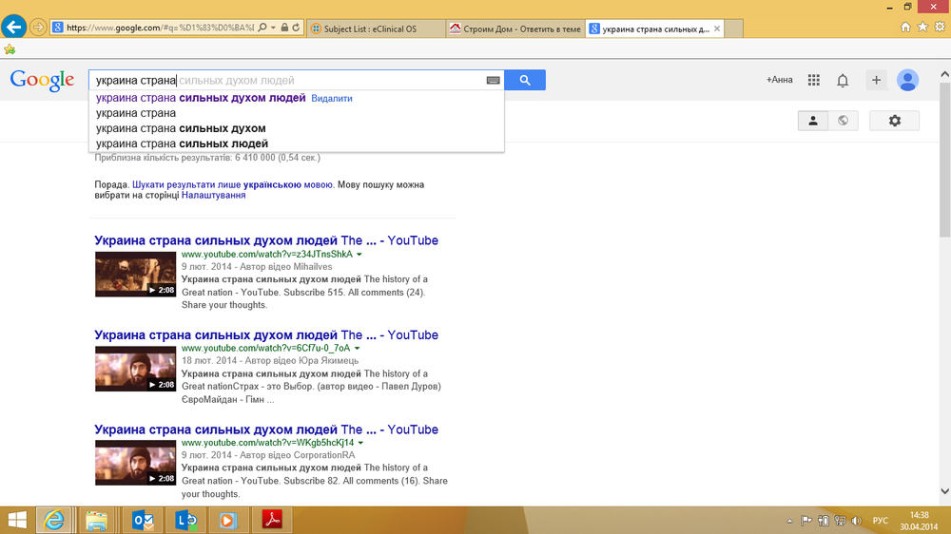The width and height of the screenshot is (951, 534).
Task: Click thumbnail of CorporationRA video result
Action: click(135, 463)
